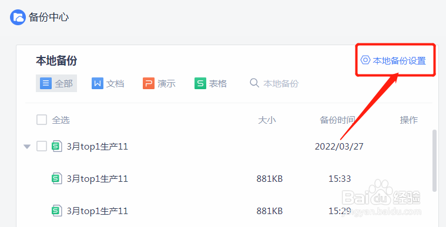Screen dimensions: 446x227
Task: Click file icon of 15:29 backup row
Action: point(56,211)
